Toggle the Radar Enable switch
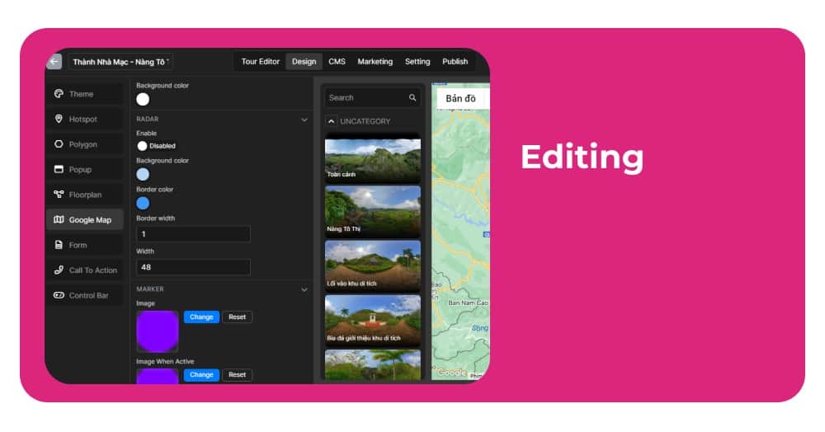 pos(143,146)
